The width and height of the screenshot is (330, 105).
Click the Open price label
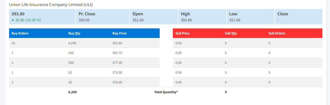pos(138,14)
